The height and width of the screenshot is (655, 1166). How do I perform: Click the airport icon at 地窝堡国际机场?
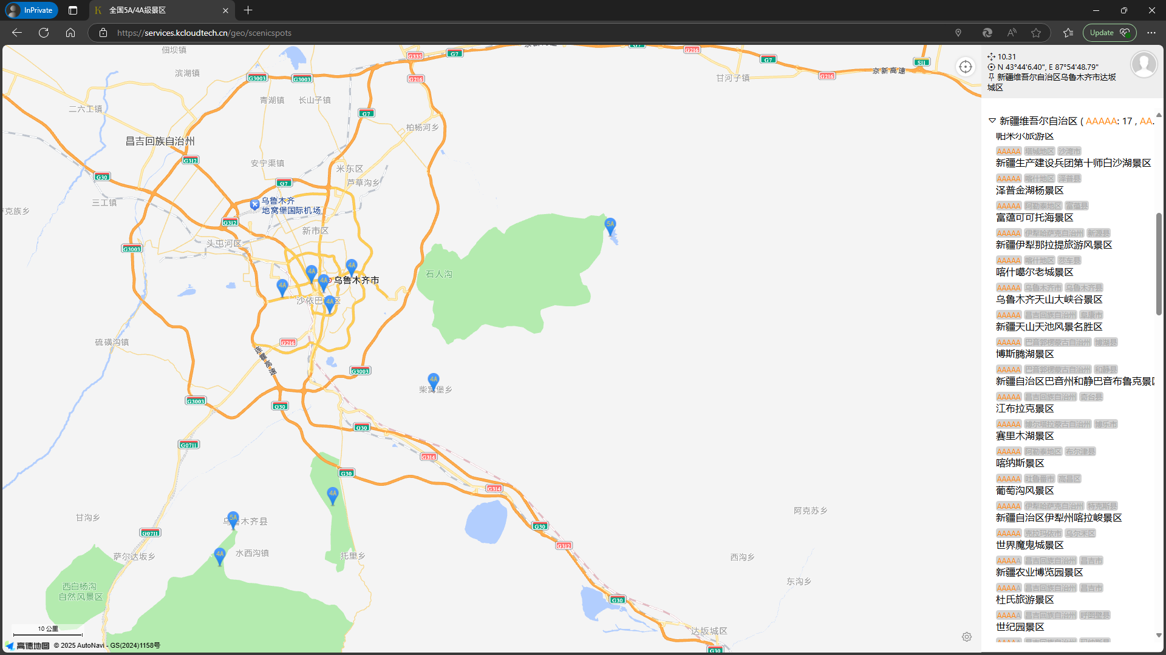[x=255, y=205]
